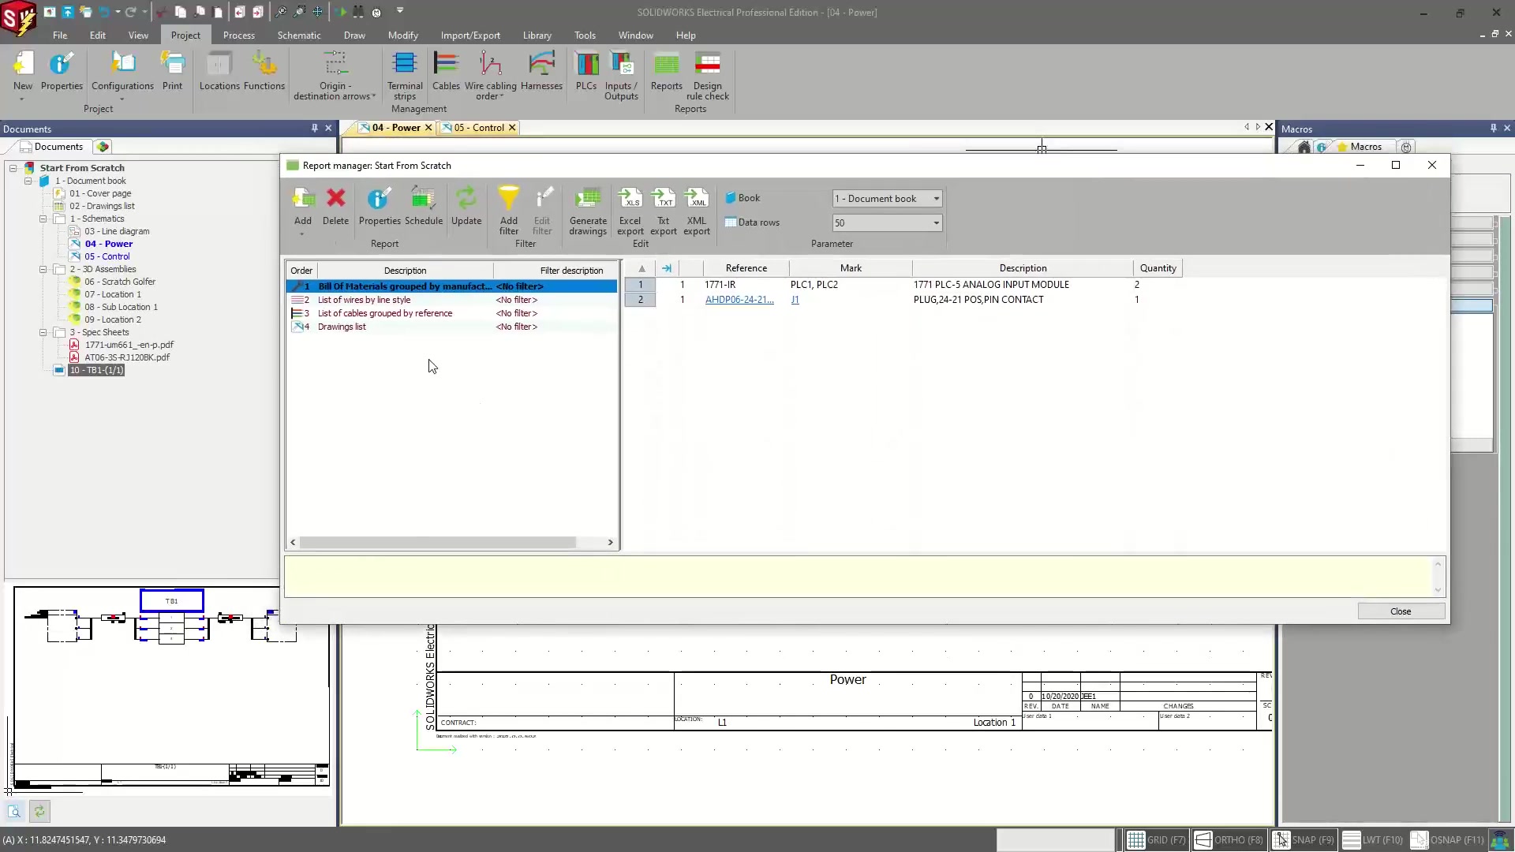Select the Documents panel tab
Screen dimensions: 1515x852
click(x=51, y=147)
